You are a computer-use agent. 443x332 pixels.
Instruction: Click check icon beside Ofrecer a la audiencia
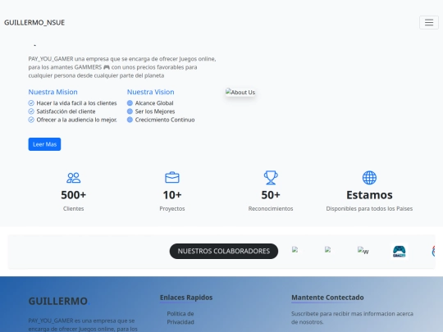[x=31, y=120]
